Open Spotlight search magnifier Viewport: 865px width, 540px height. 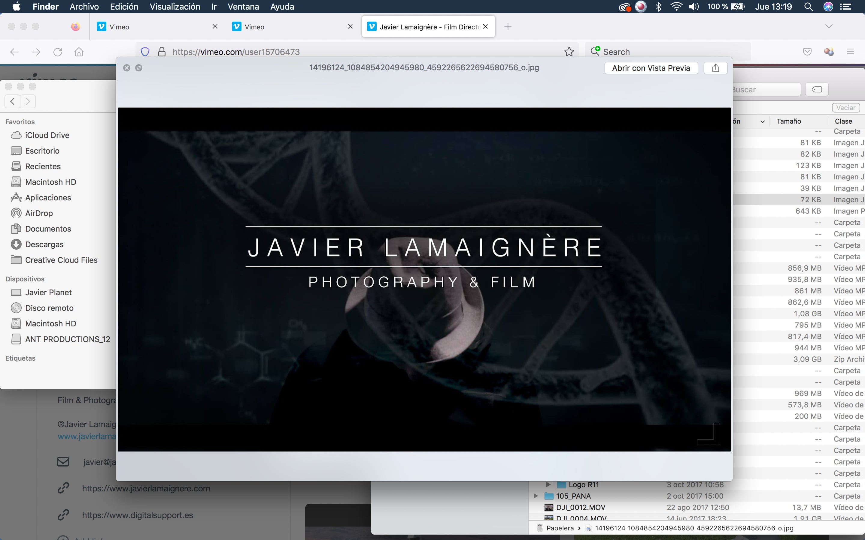tap(809, 6)
